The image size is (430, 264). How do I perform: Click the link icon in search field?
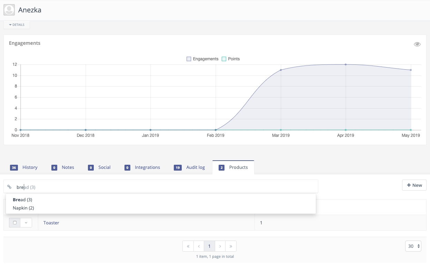point(9,187)
